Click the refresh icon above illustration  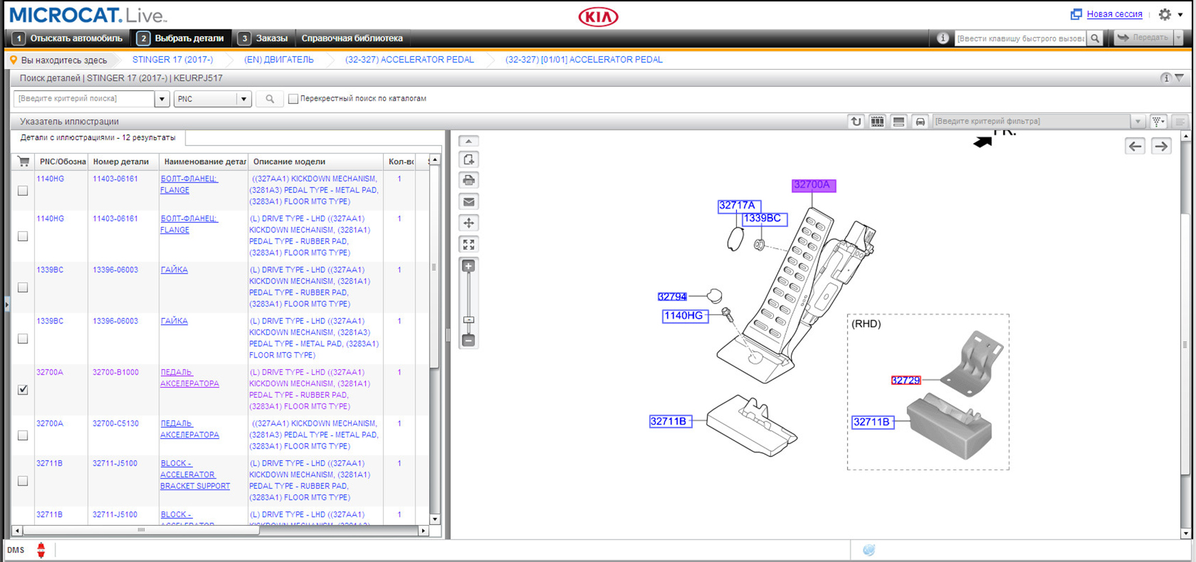tap(856, 122)
